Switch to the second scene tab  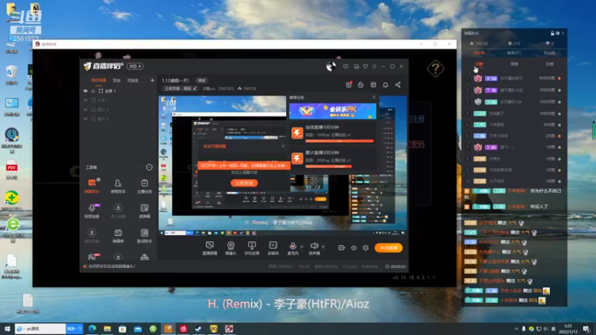pos(116,80)
